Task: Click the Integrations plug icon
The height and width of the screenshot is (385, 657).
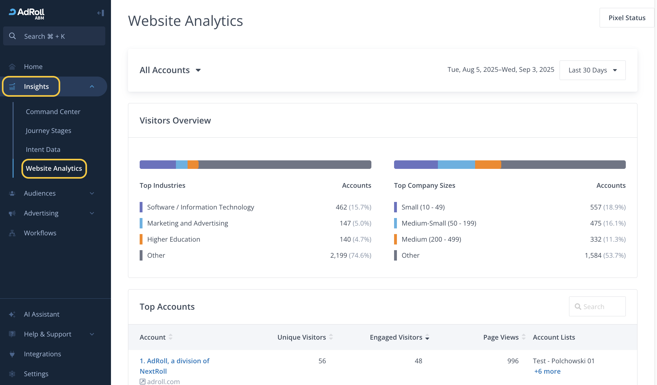Action: pos(12,354)
